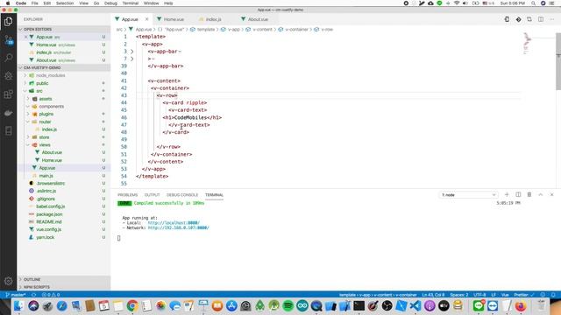The height and width of the screenshot is (315, 561).
Task: Add a new terminal with plus icon
Action: tap(507, 194)
